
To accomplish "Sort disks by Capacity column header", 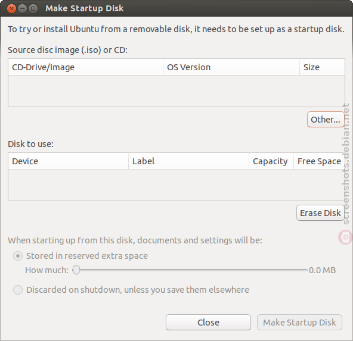I will click(271, 161).
